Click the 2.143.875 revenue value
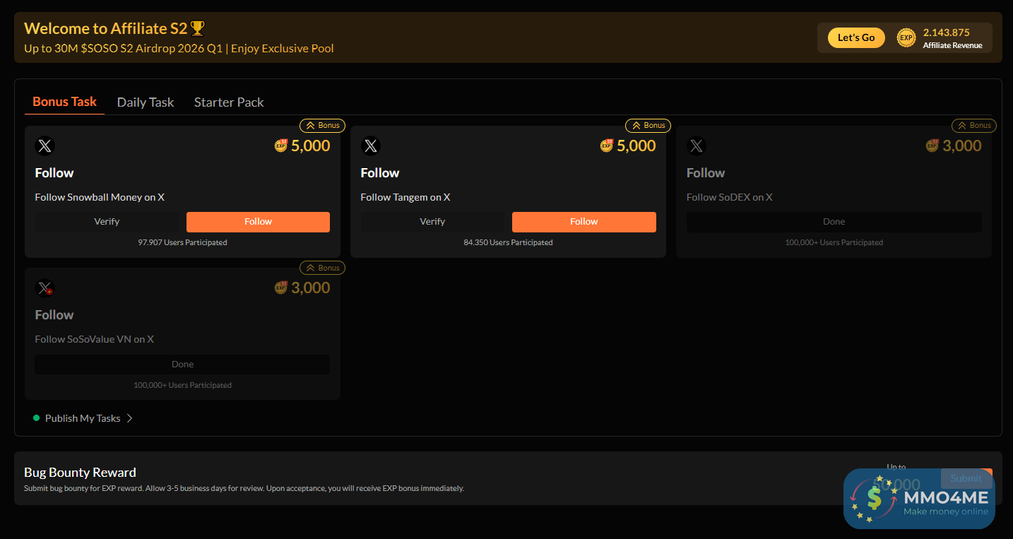The image size is (1013, 539). [947, 32]
